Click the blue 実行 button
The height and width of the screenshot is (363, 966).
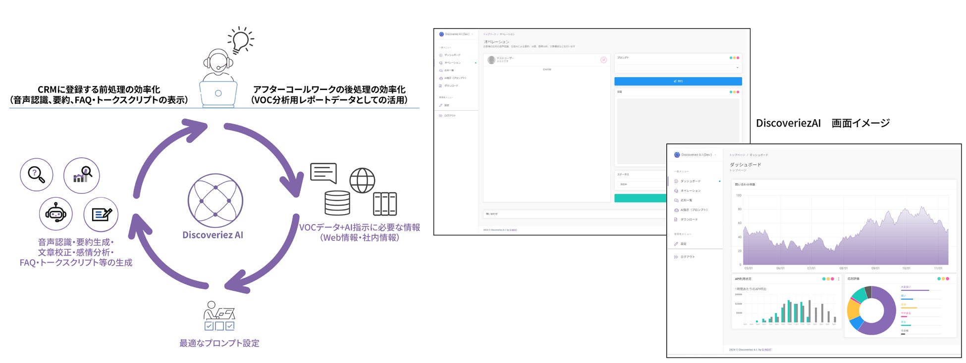point(678,81)
